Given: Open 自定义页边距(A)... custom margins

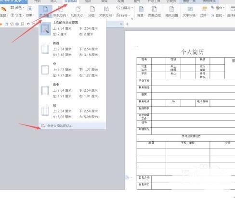Looking at the screenshot, I should click(x=72, y=126).
